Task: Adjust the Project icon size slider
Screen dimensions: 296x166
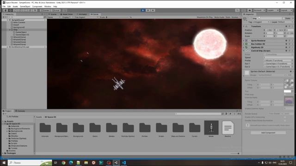Action: point(235,154)
